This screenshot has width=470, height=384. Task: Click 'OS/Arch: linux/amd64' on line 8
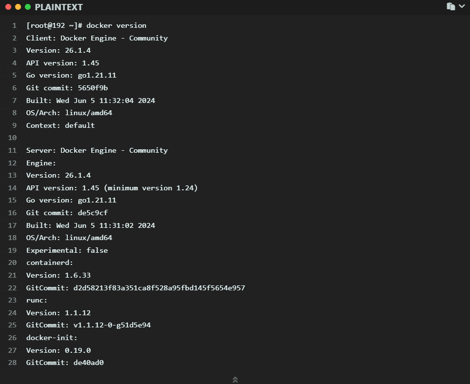[x=69, y=113]
